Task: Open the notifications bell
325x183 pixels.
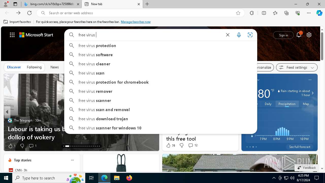Action: point(299,35)
